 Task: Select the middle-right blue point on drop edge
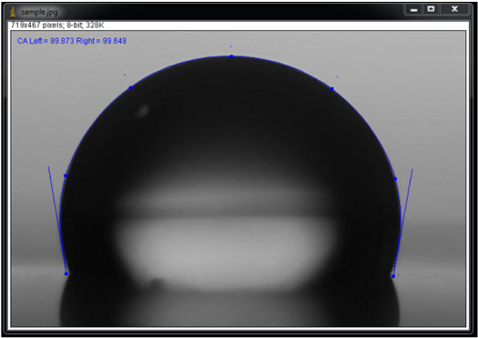tap(395, 179)
